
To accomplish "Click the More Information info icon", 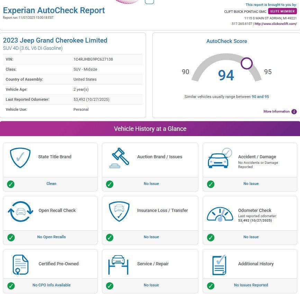I will (294, 112).
